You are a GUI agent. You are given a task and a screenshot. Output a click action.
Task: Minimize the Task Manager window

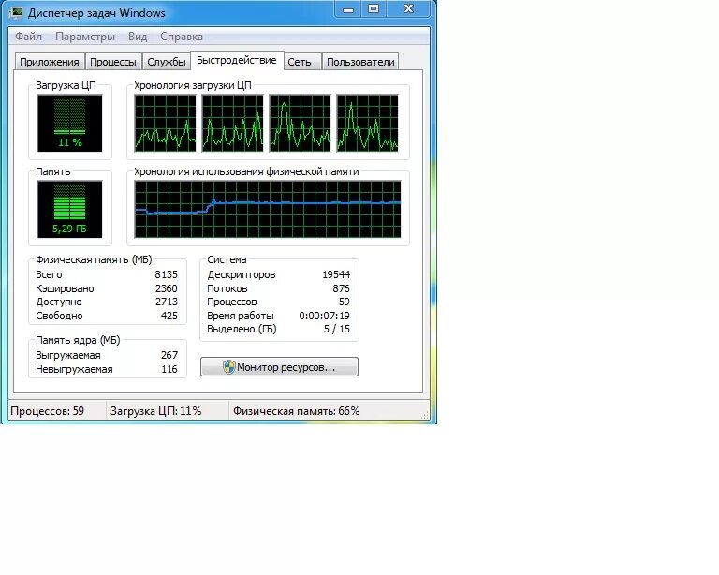(348, 9)
